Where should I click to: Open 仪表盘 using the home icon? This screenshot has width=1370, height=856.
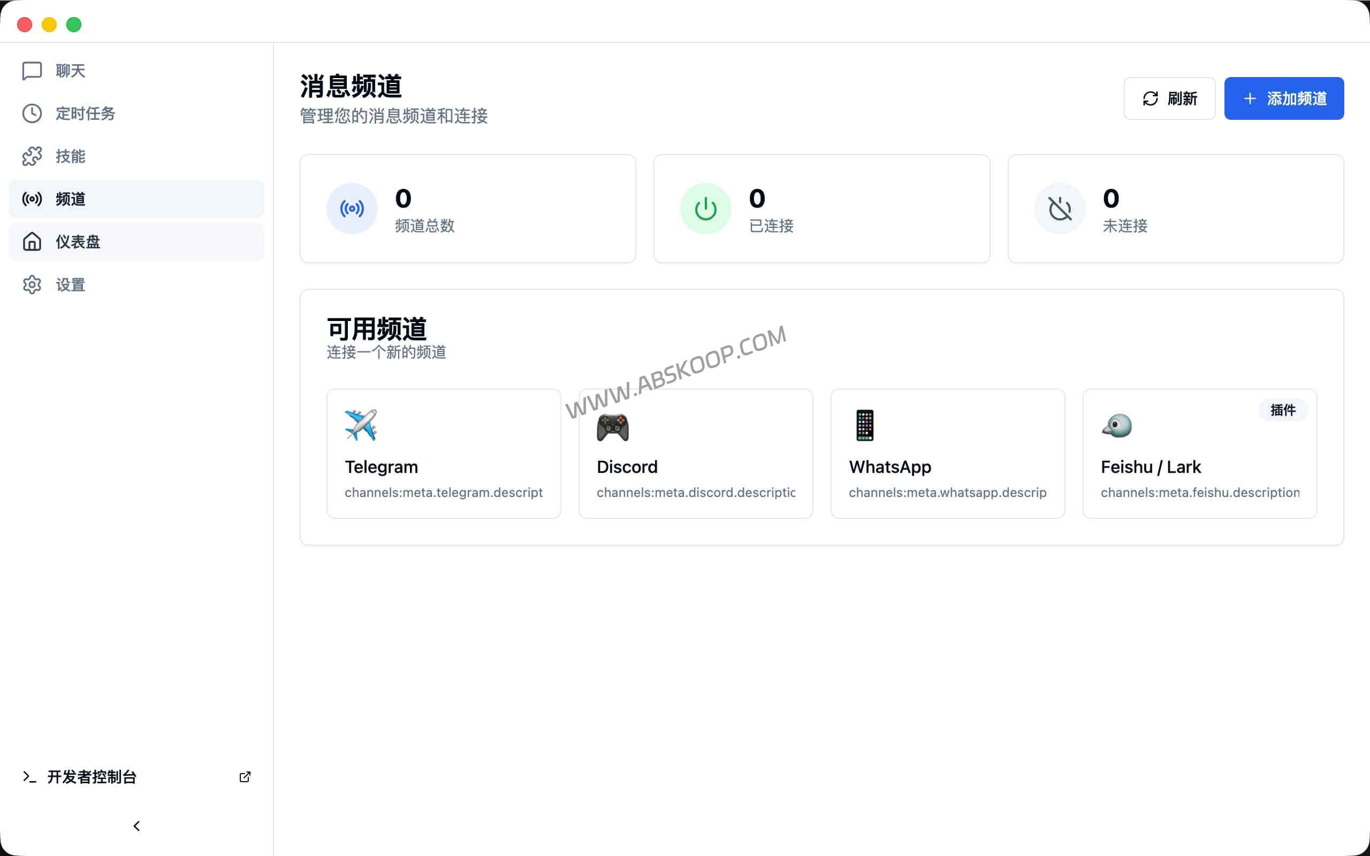32,242
